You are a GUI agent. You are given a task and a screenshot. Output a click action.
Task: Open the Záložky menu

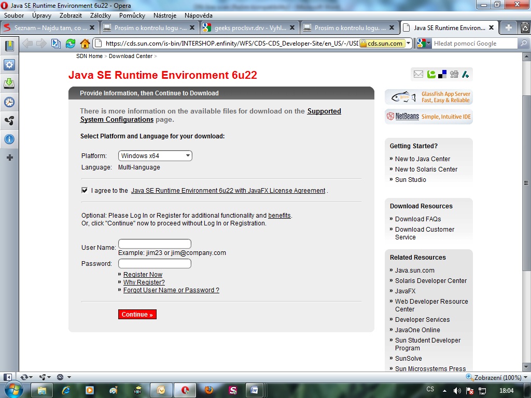pos(101,16)
